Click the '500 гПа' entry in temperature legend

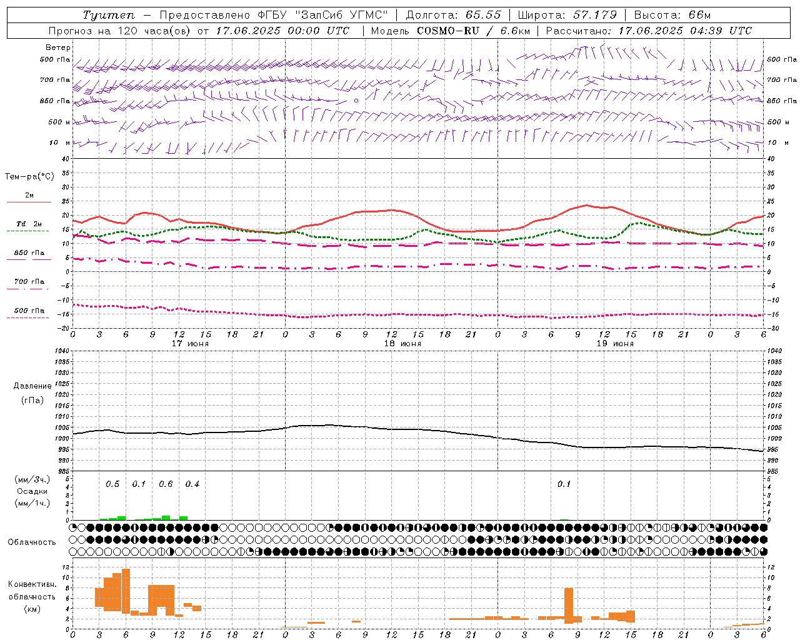pos(29,310)
